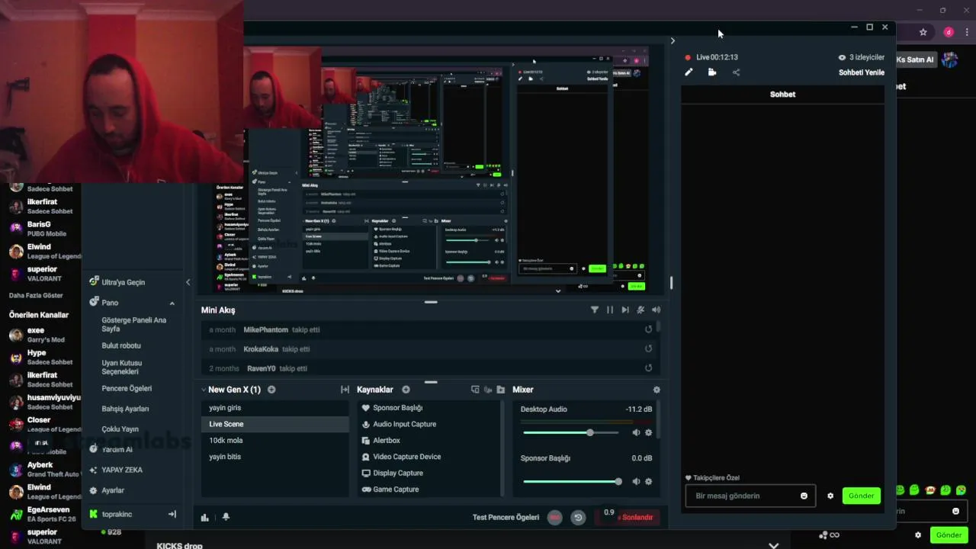Open Bahşiş Ayarları
The width and height of the screenshot is (976, 549).
(x=125, y=409)
